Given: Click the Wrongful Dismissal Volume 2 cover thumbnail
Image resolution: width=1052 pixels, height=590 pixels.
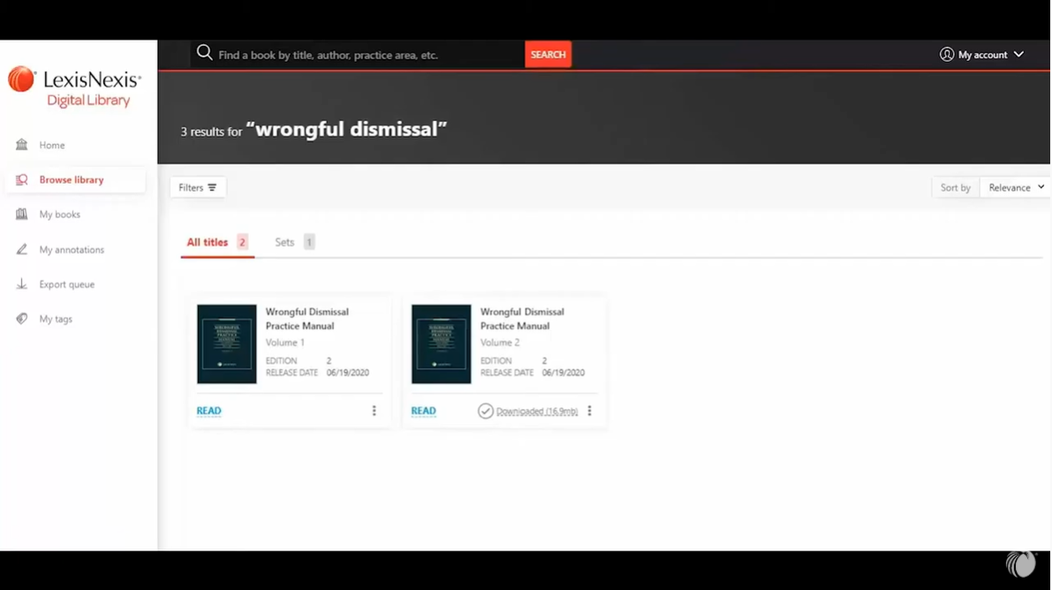Looking at the screenshot, I should click(x=441, y=344).
